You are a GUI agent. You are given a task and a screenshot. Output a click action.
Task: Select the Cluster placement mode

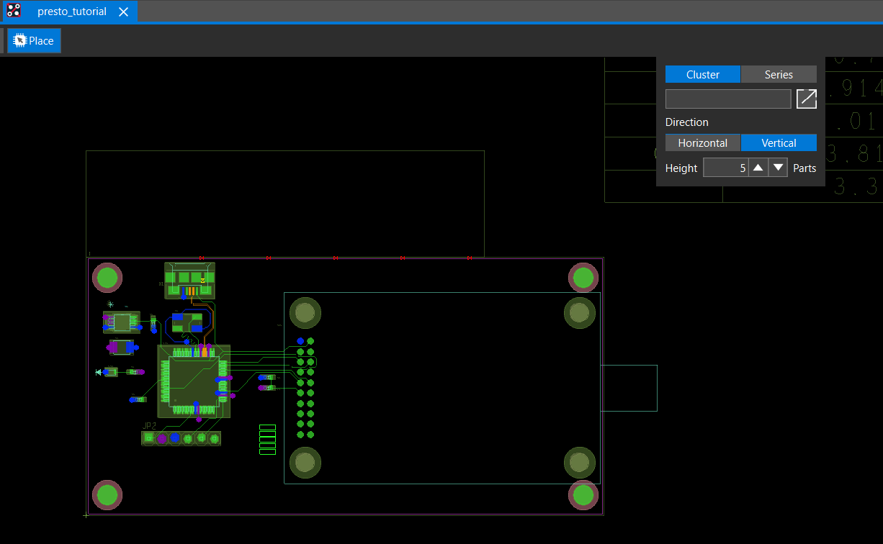click(702, 74)
